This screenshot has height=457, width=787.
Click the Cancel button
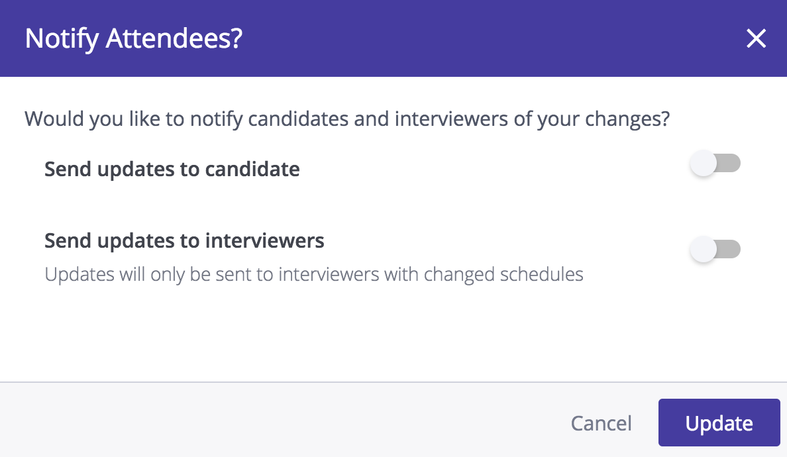pyautogui.click(x=601, y=423)
